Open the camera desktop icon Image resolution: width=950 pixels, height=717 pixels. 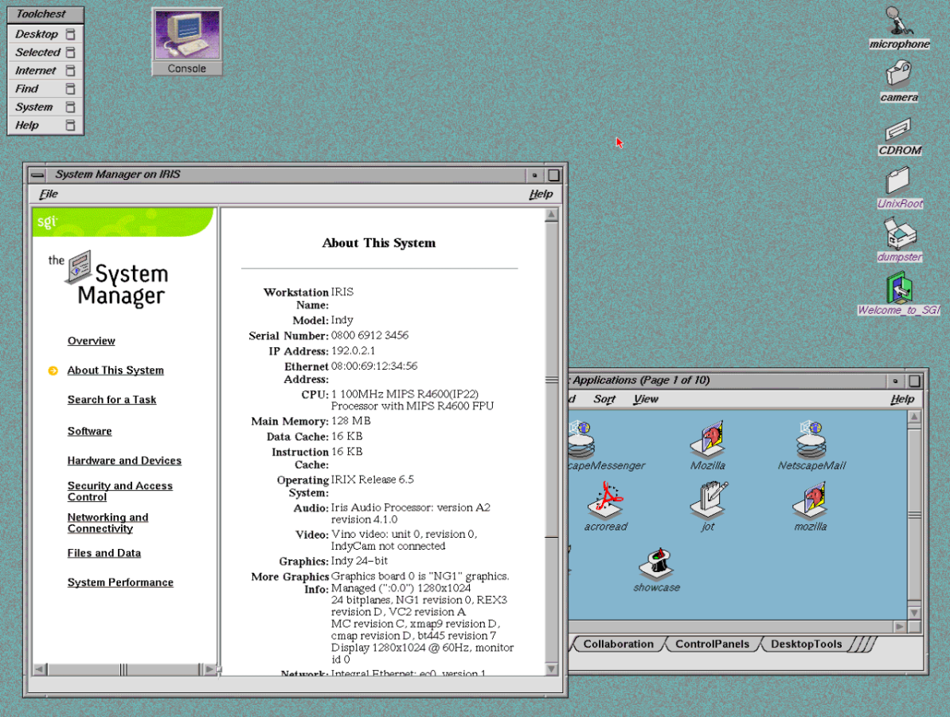pos(898,81)
